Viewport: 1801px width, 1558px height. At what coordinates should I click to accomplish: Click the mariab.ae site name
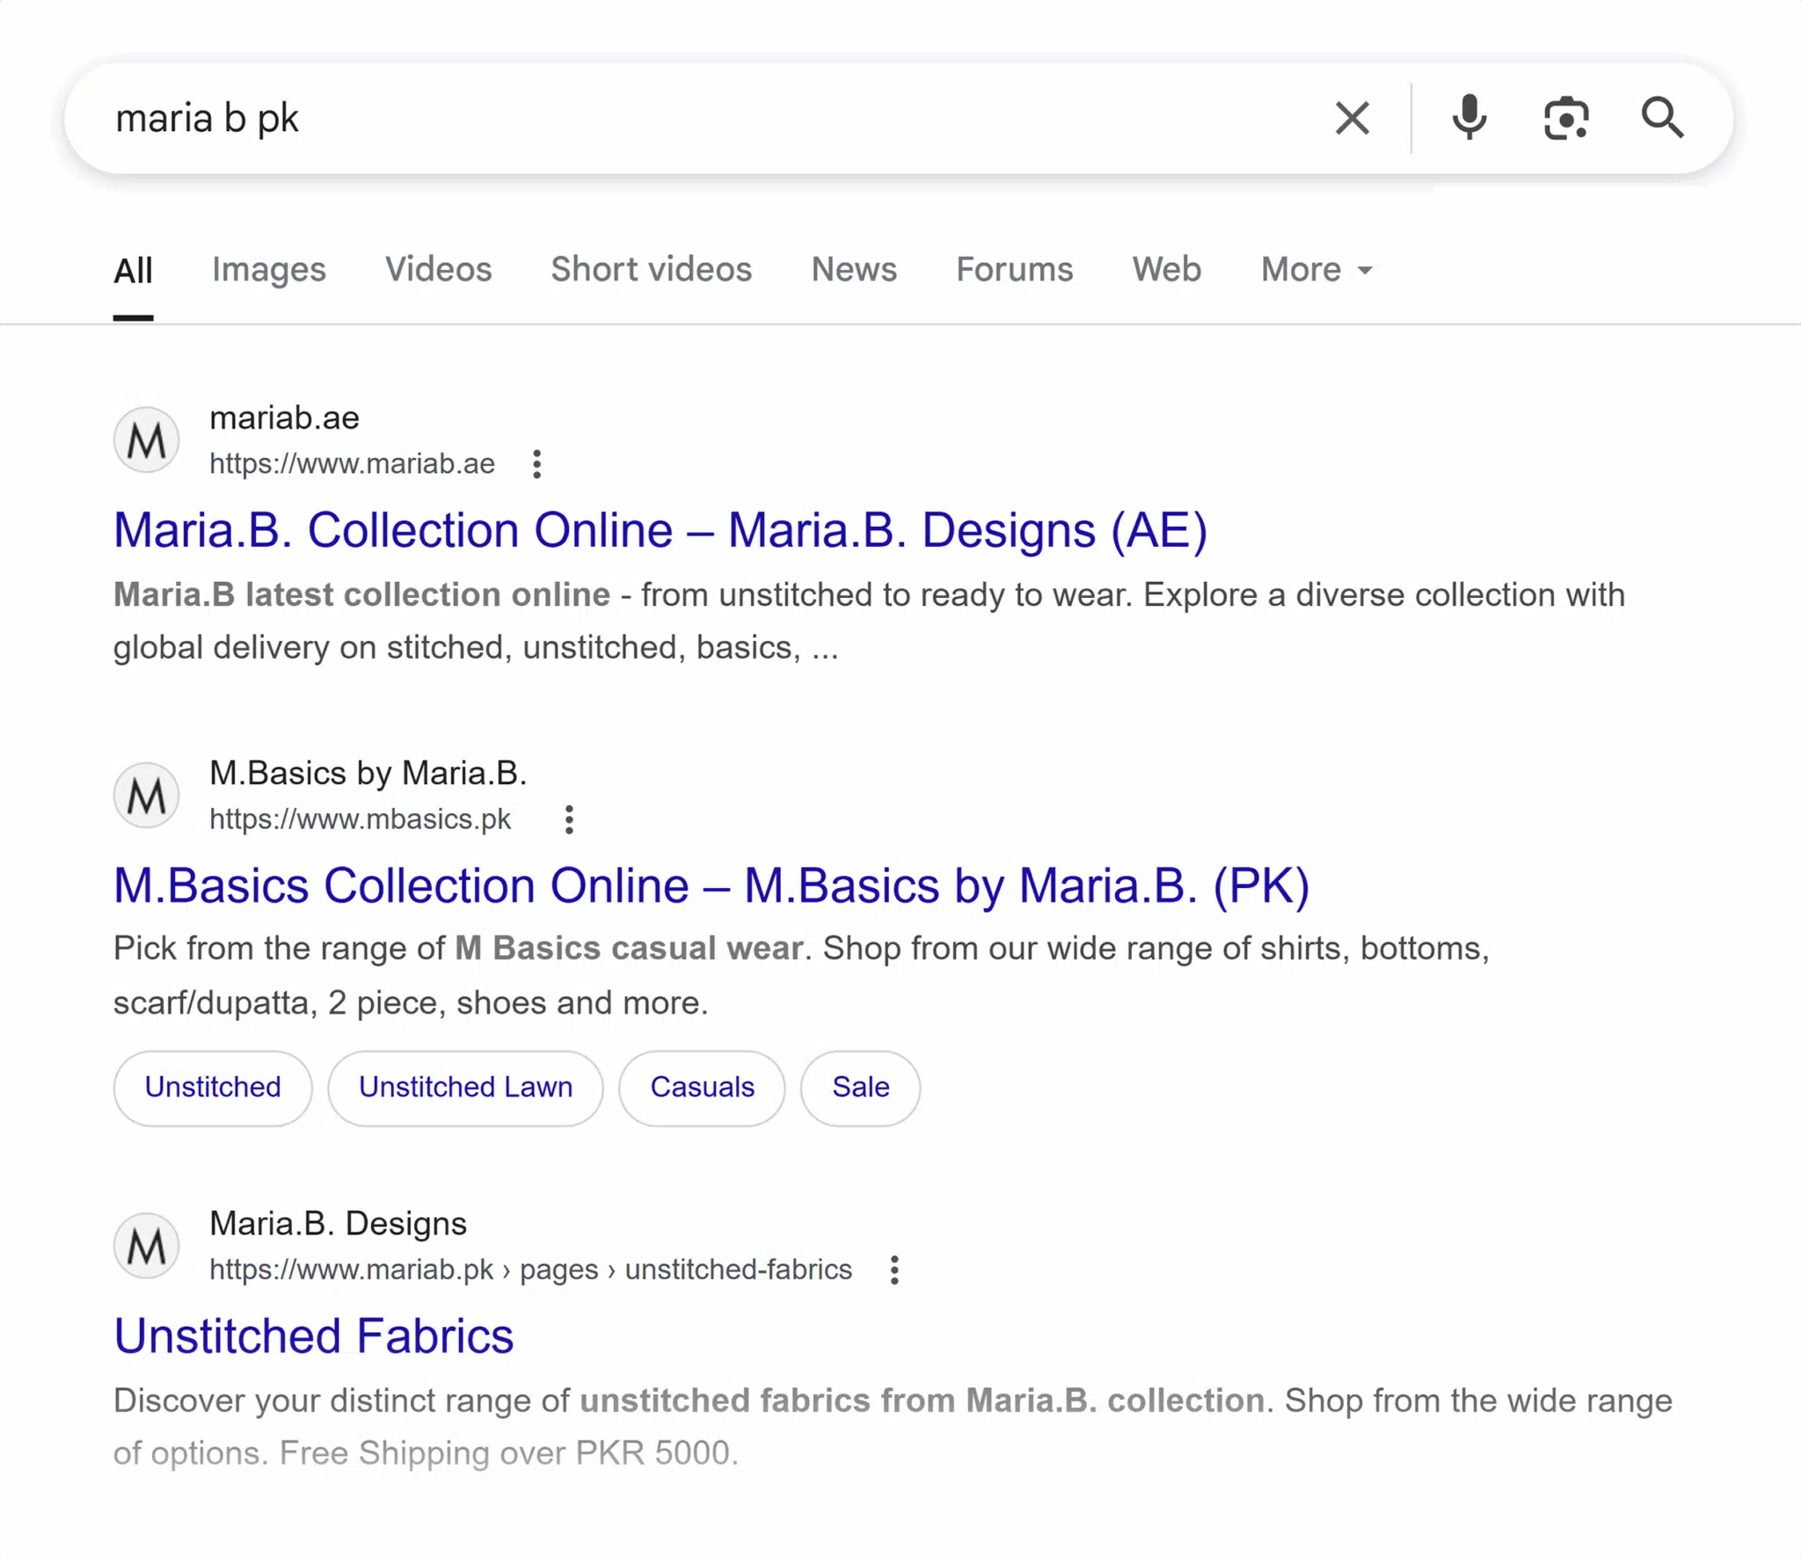click(x=284, y=418)
